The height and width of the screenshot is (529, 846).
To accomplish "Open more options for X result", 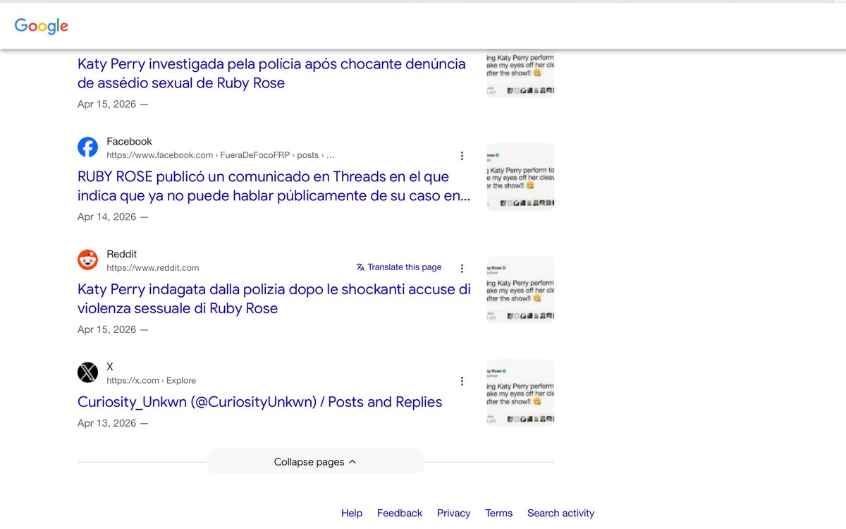I will click(462, 381).
